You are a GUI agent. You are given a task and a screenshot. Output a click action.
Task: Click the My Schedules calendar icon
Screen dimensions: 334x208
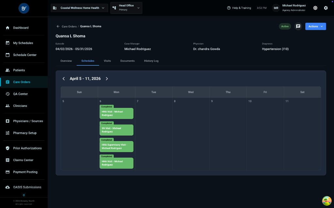coord(8,43)
